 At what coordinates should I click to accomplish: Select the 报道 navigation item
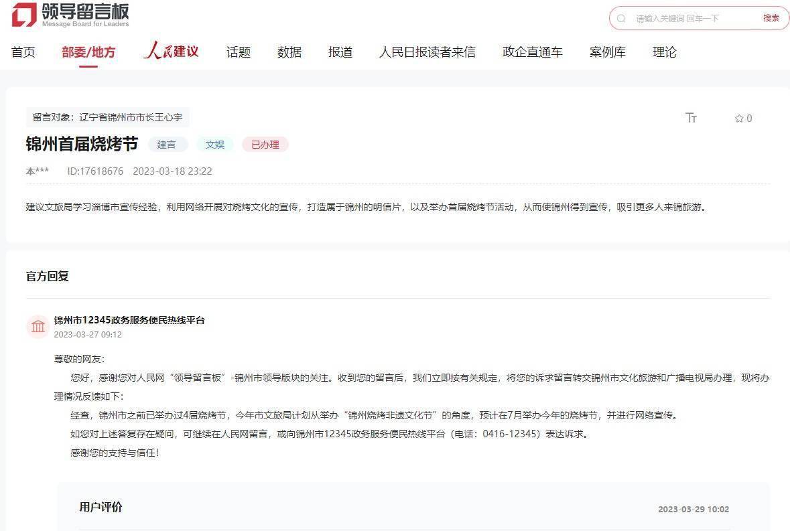340,52
